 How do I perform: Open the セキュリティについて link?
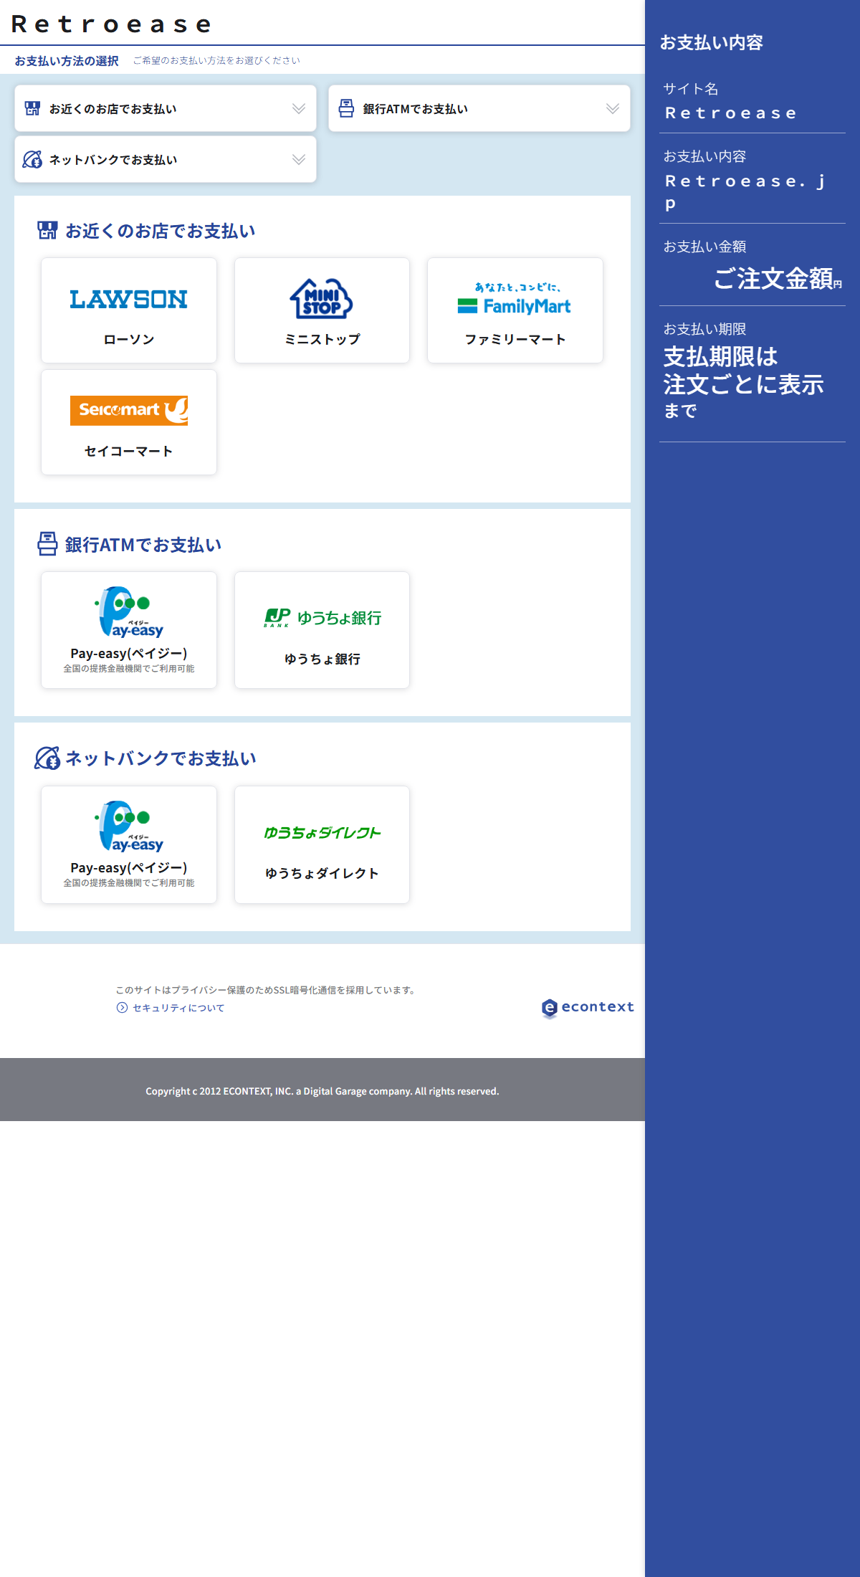[x=178, y=1008]
